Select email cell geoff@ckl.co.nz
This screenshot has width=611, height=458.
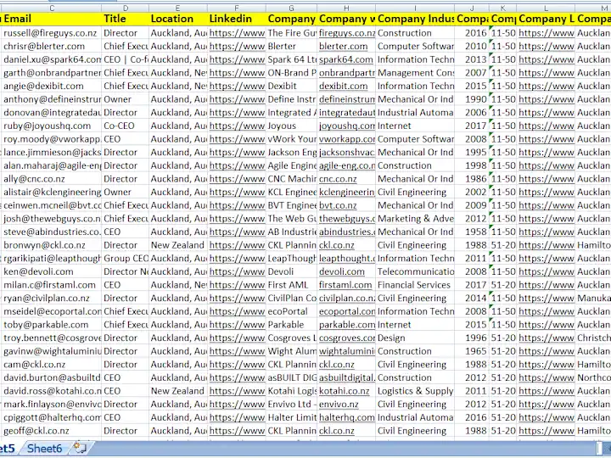pos(52,430)
